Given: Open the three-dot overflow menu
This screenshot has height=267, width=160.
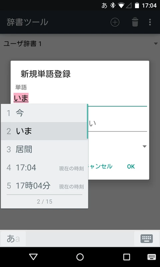Looking at the screenshot, I should (x=150, y=22).
